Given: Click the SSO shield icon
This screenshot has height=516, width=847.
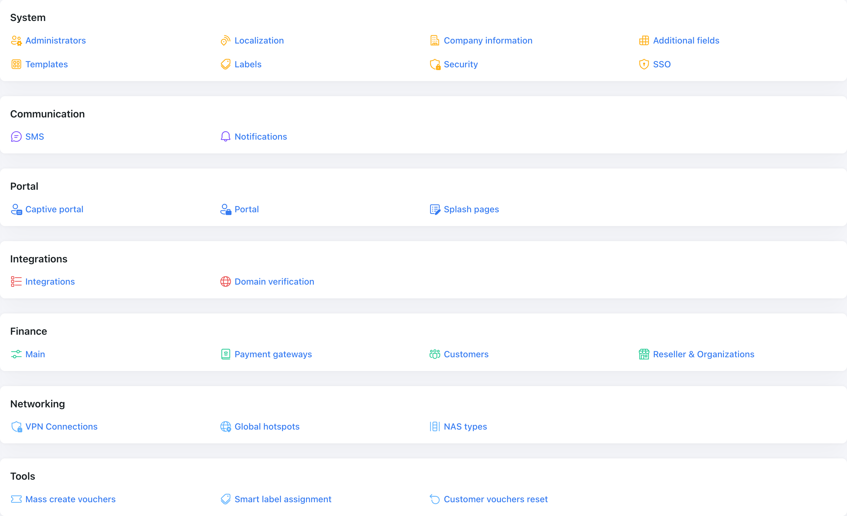Looking at the screenshot, I should (644, 64).
